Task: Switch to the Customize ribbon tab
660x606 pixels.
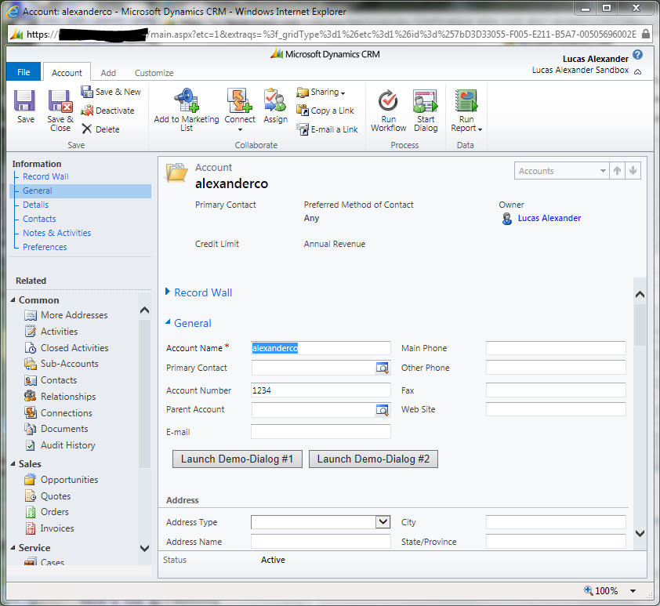Action: click(x=154, y=73)
